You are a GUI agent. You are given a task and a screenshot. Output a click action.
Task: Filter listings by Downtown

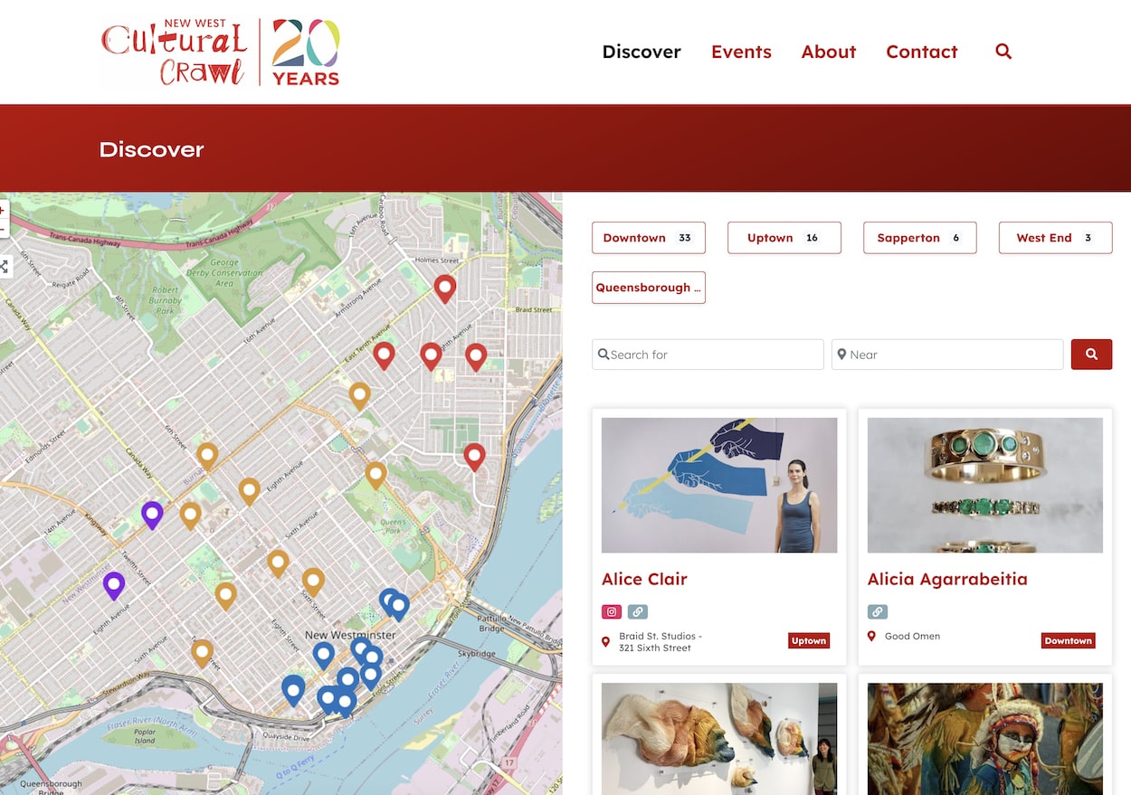tap(648, 238)
